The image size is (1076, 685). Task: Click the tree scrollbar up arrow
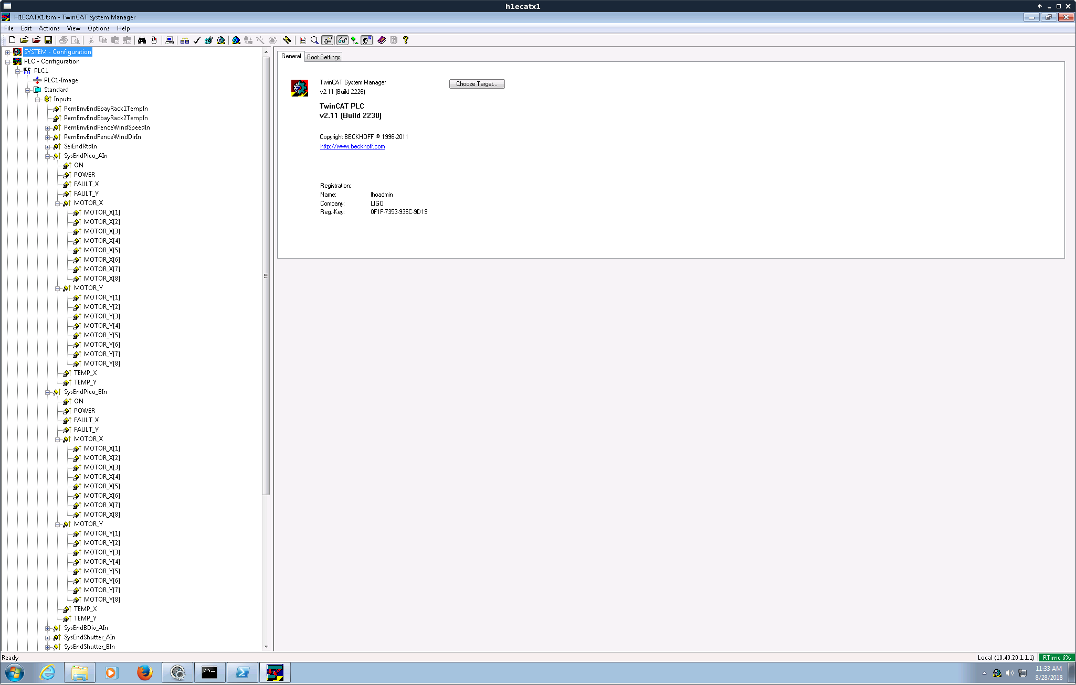tap(266, 52)
